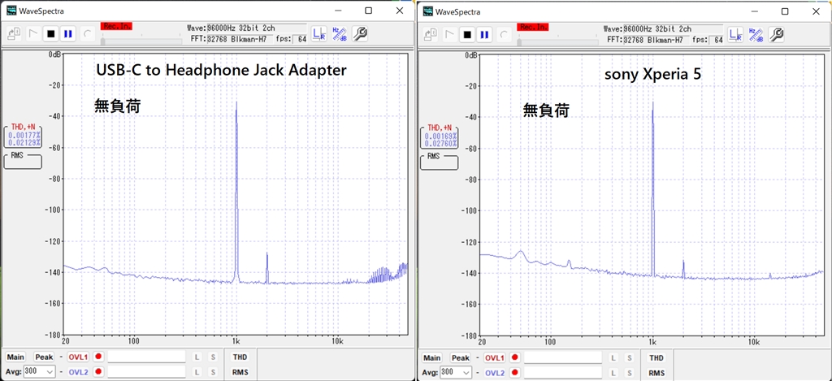Click '96000Hz 32bit 2ch' text in left window

coord(240,28)
